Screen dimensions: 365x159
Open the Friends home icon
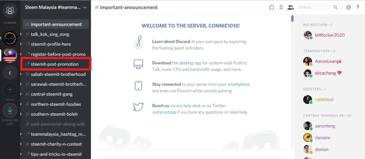(x=10, y=11)
